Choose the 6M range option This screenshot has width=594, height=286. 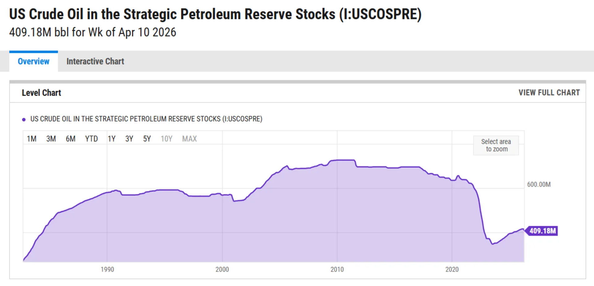coord(71,139)
